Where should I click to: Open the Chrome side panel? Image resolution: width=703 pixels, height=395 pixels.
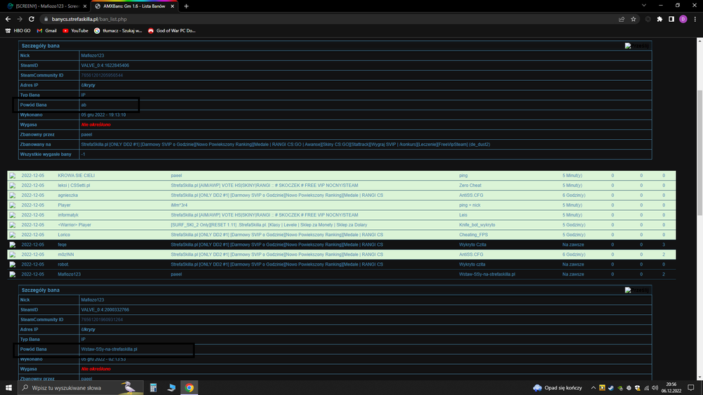point(671,19)
